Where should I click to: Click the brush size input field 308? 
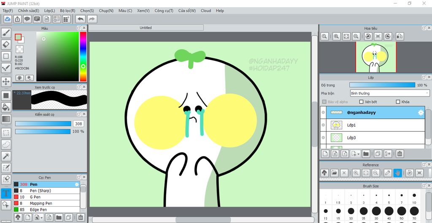pos(78,124)
